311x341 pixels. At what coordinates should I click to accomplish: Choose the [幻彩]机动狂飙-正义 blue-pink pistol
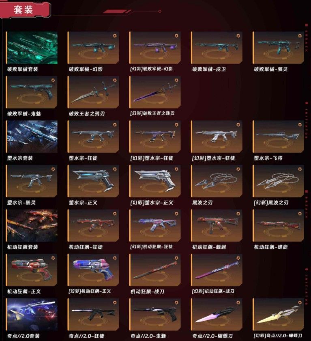[x=93, y=270]
